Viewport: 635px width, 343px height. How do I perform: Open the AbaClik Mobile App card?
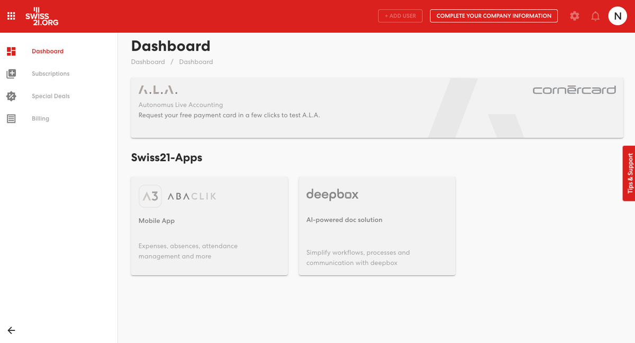(210, 226)
